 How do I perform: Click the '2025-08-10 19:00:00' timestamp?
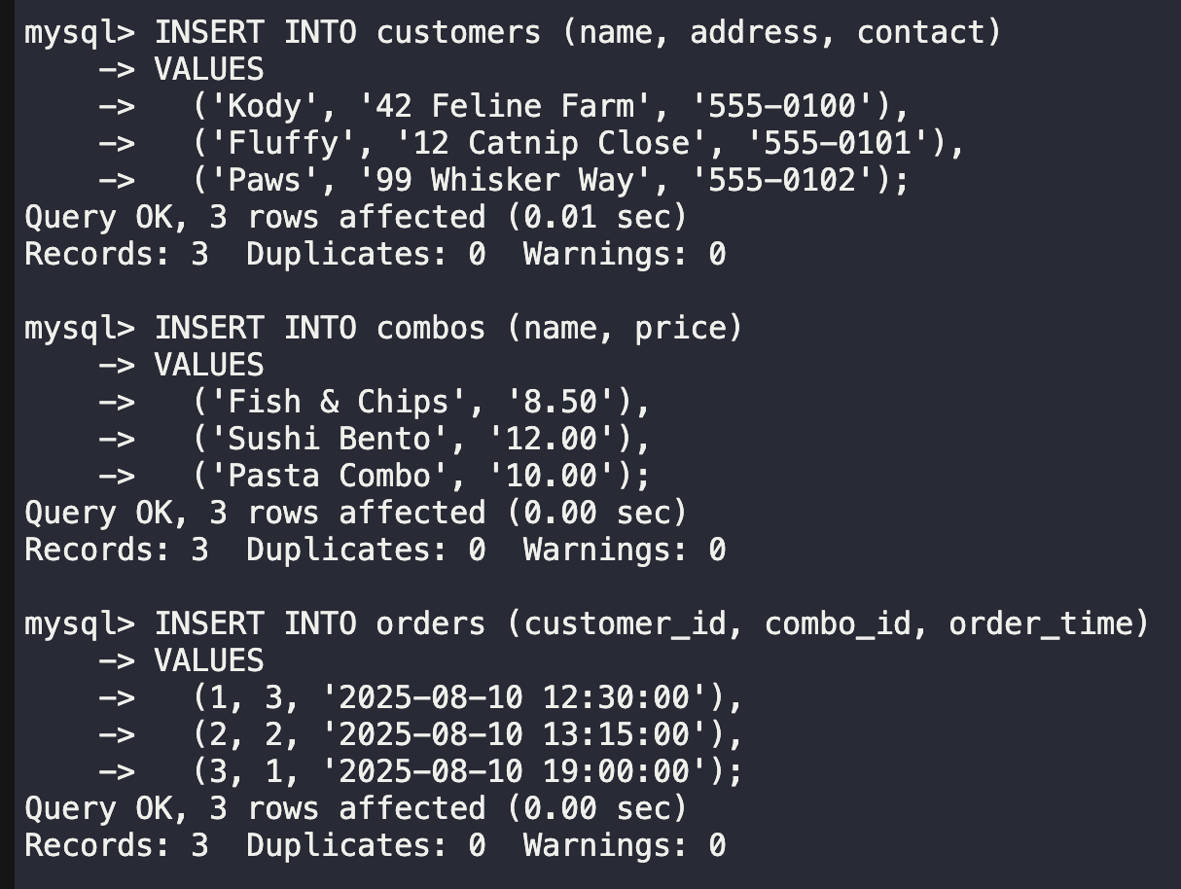coord(513,771)
